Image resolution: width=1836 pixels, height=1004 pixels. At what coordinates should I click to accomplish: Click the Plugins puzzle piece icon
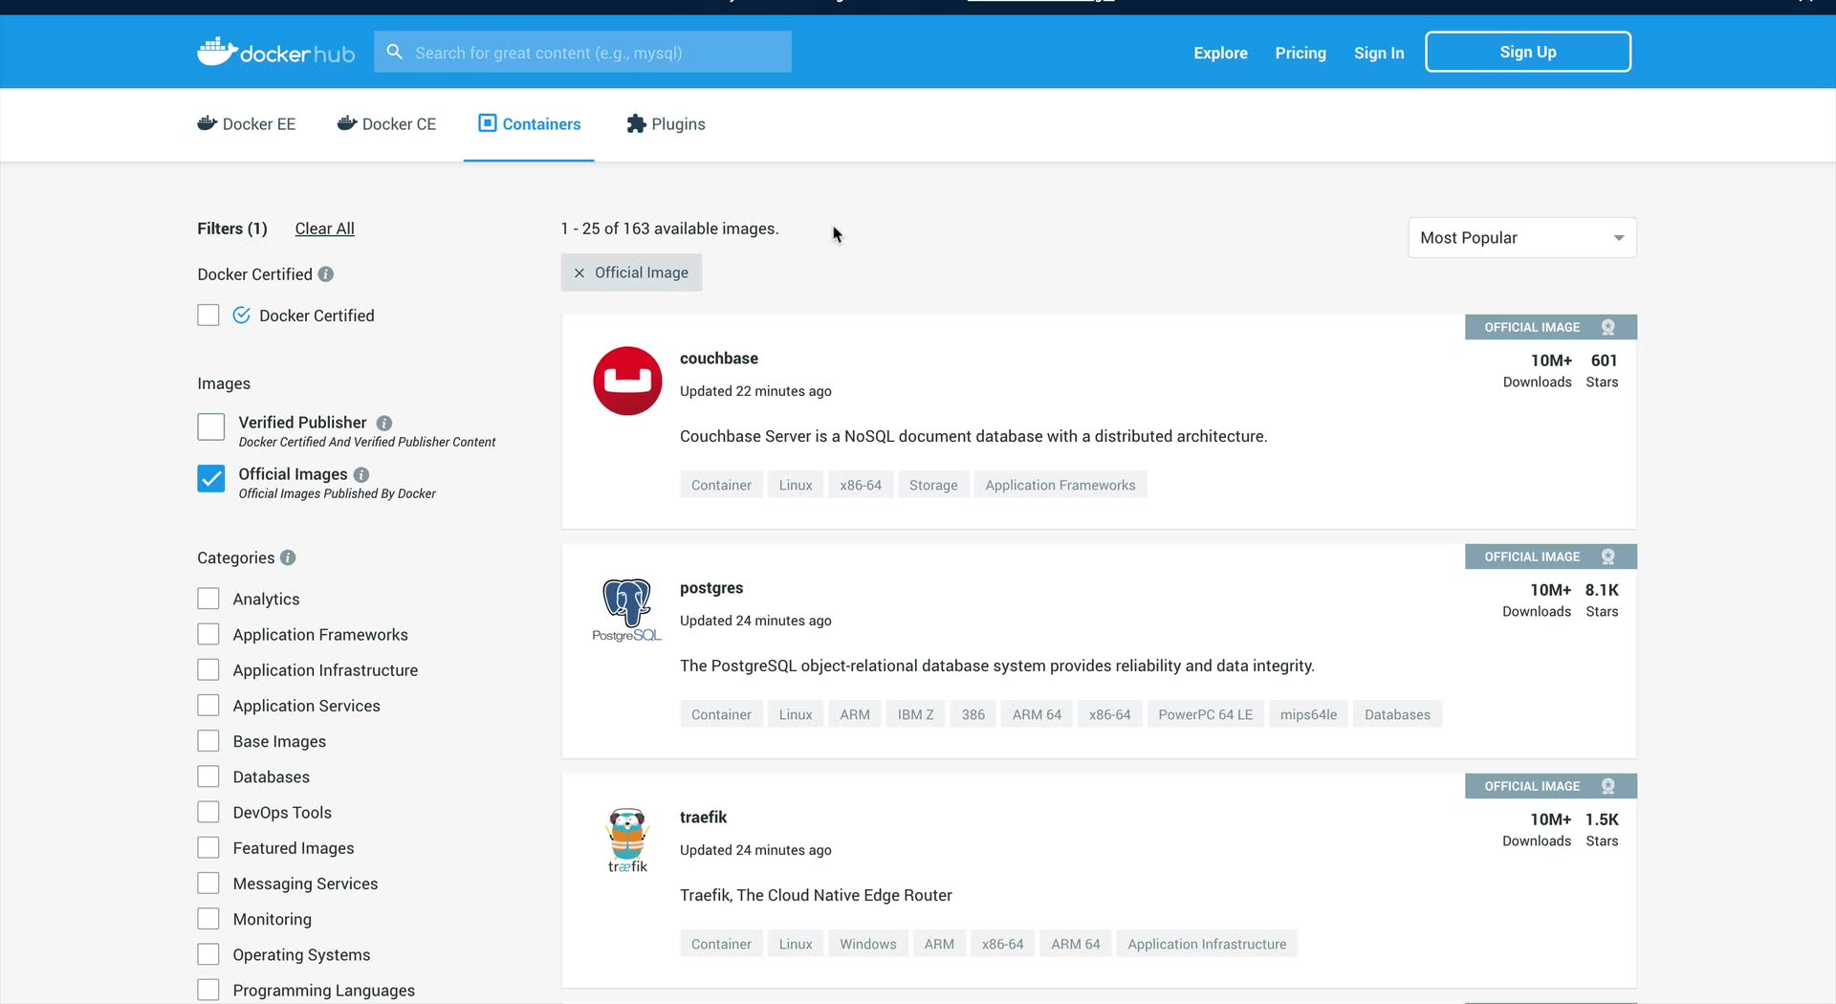(636, 123)
